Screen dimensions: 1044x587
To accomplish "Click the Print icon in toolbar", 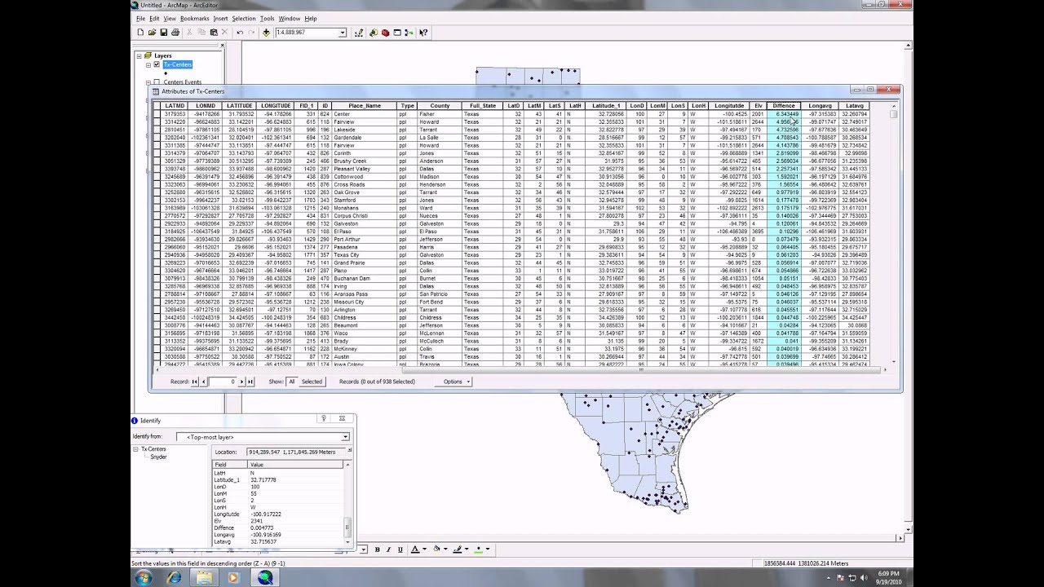I will click(175, 33).
